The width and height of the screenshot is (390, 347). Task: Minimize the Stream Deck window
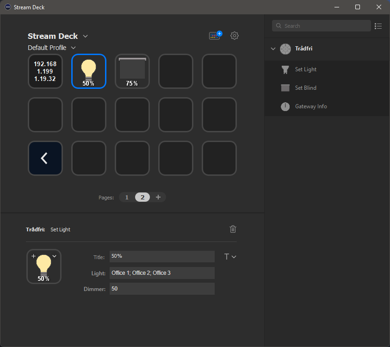tap(336, 7)
